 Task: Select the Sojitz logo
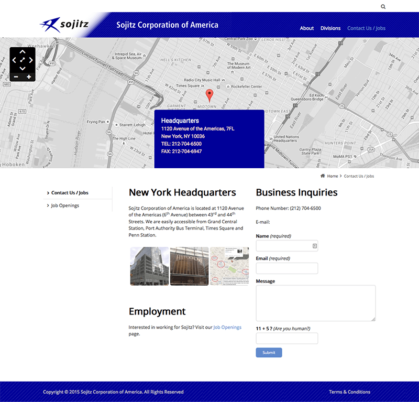click(x=65, y=23)
